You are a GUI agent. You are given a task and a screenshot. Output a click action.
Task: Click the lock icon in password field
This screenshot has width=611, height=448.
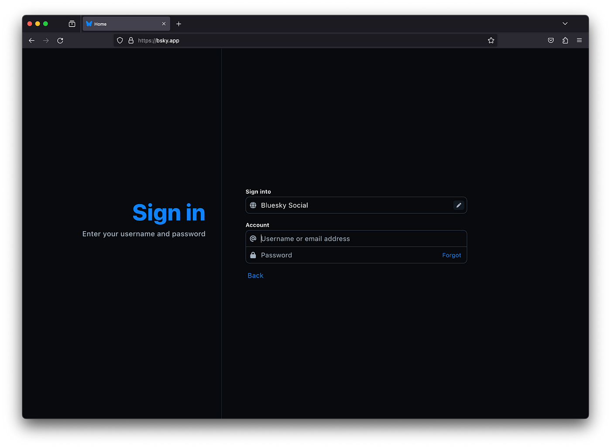pos(253,255)
